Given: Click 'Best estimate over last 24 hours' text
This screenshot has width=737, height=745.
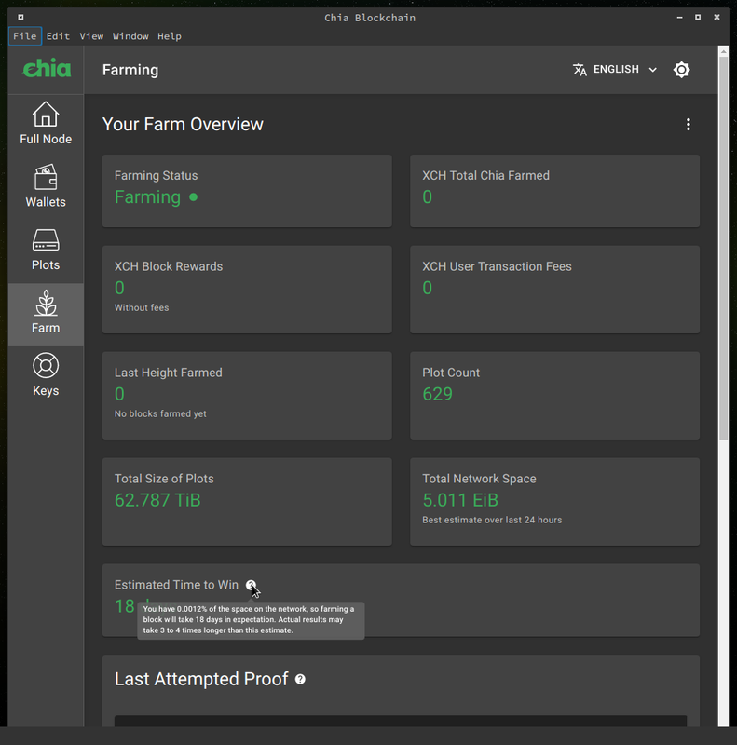Looking at the screenshot, I should pyautogui.click(x=492, y=521).
